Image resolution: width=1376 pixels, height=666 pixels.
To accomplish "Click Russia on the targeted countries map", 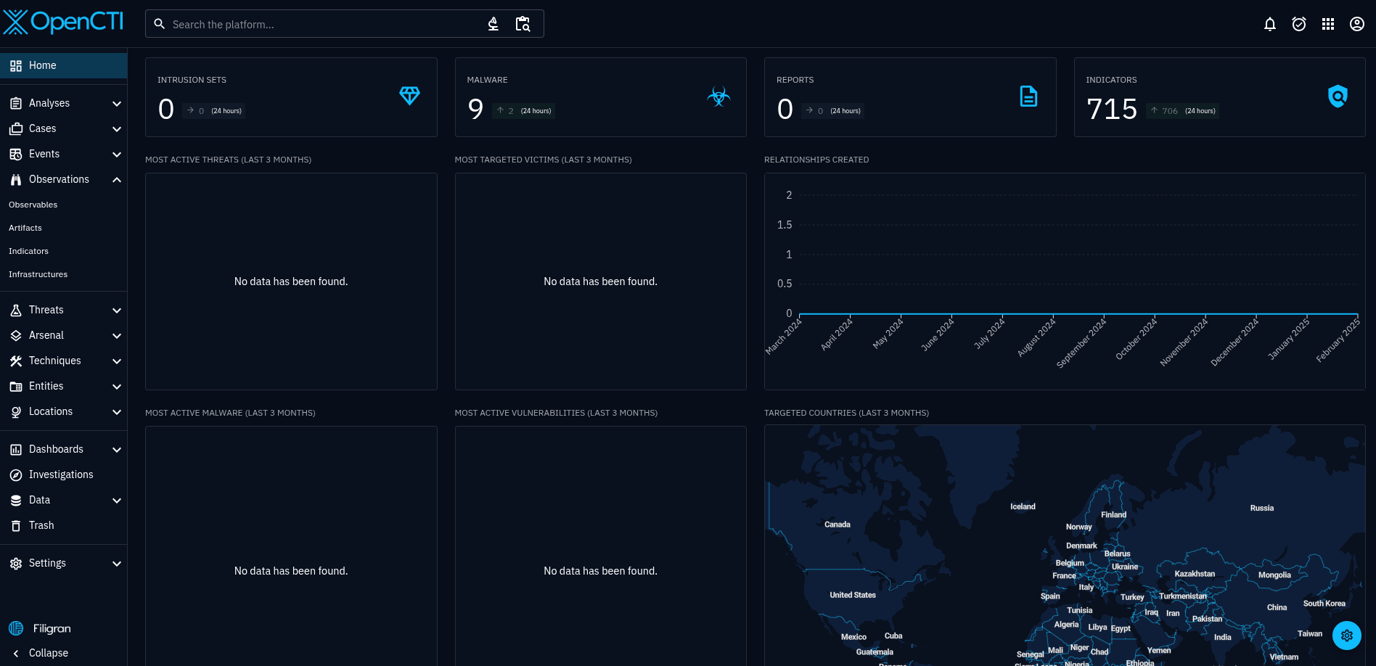I will (x=1262, y=508).
